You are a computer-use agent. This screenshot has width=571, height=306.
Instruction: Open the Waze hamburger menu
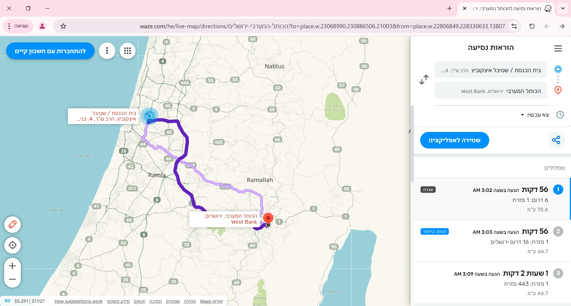[558, 48]
